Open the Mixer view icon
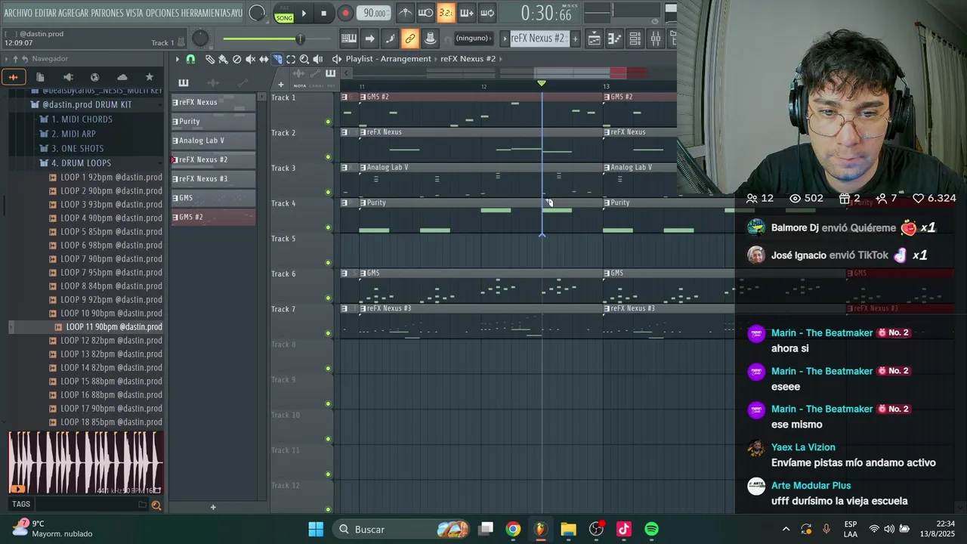967x544 pixels. pos(656,39)
